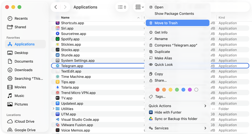252x134 pixels.
Task: Choose Copy from the context menu
Action: [178, 74]
